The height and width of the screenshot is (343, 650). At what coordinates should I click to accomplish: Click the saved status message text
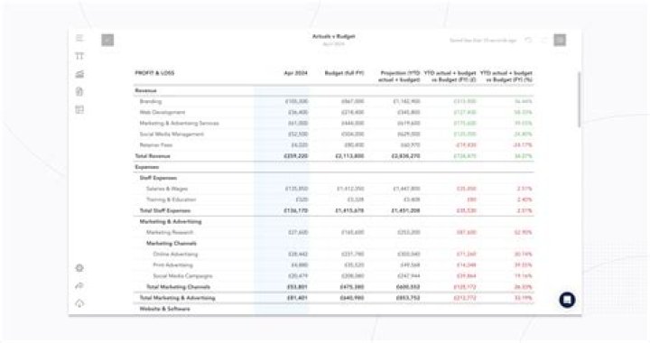click(x=483, y=41)
